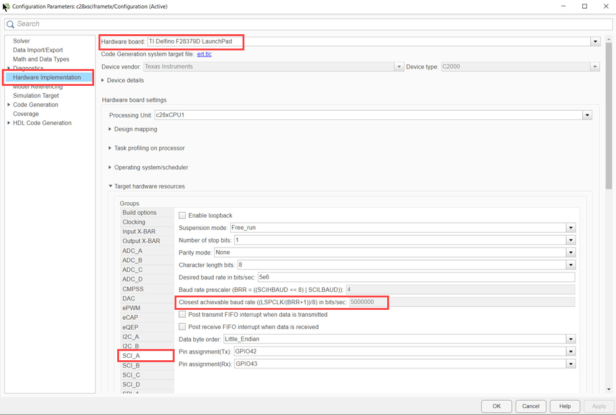This screenshot has height=415, width=616.
Task: Open the Hardware board dropdown
Action: coord(595,42)
